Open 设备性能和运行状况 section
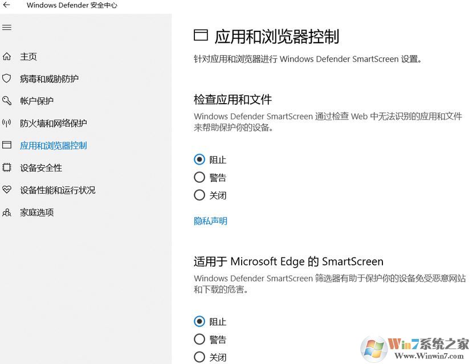The image size is (473, 364). pos(58,190)
